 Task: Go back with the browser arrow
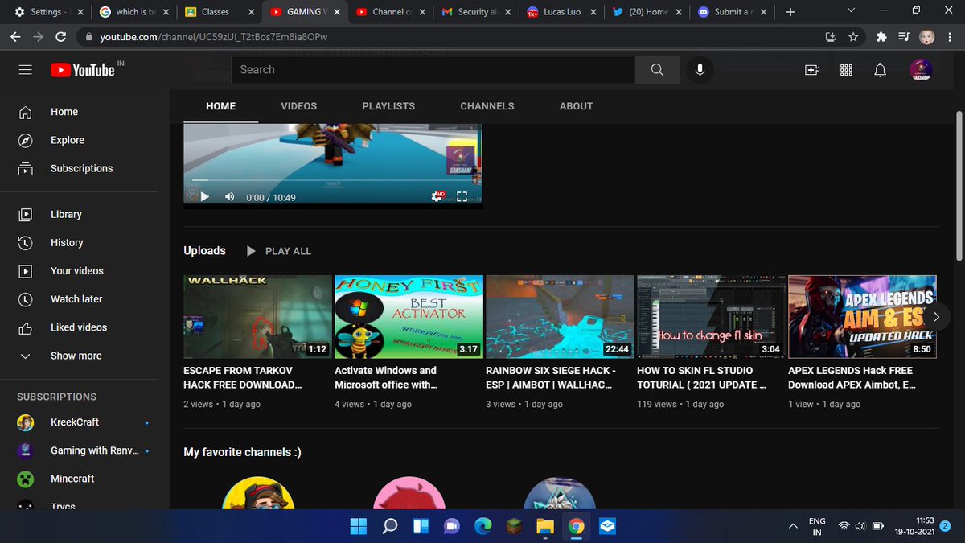click(x=16, y=37)
